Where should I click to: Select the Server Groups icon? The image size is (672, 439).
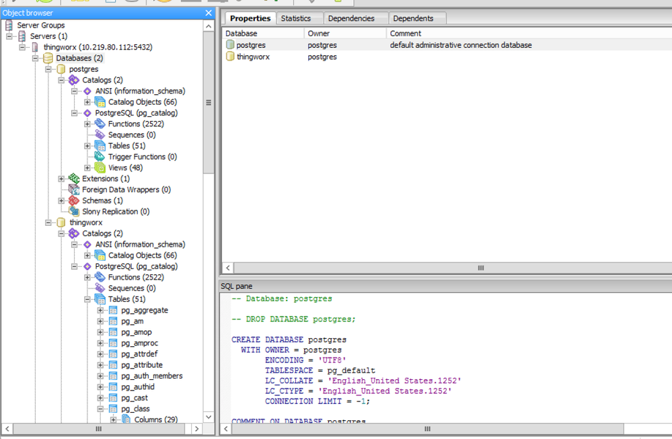pyautogui.click(x=9, y=25)
